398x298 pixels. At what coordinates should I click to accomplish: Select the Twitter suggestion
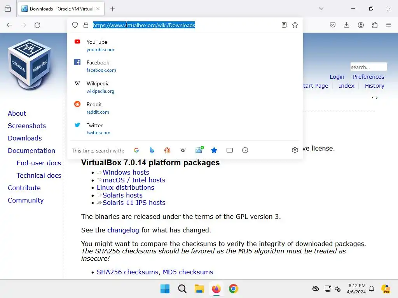coord(185,129)
